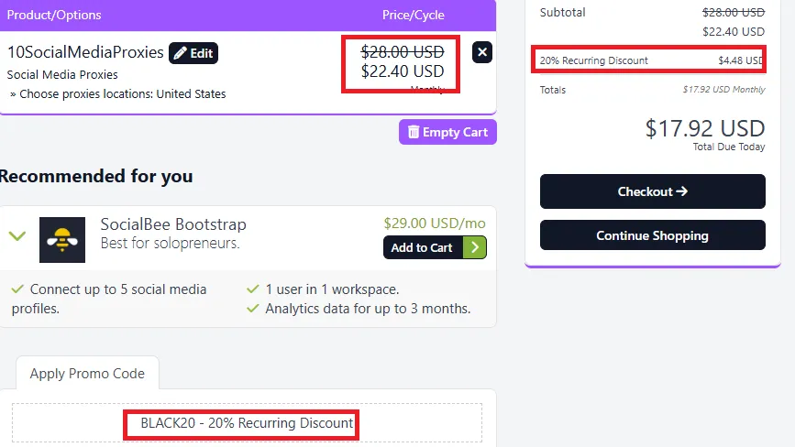Proceed with the Checkout button
Image resolution: width=795 pixels, height=447 pixels.
[x=653, y=191]
